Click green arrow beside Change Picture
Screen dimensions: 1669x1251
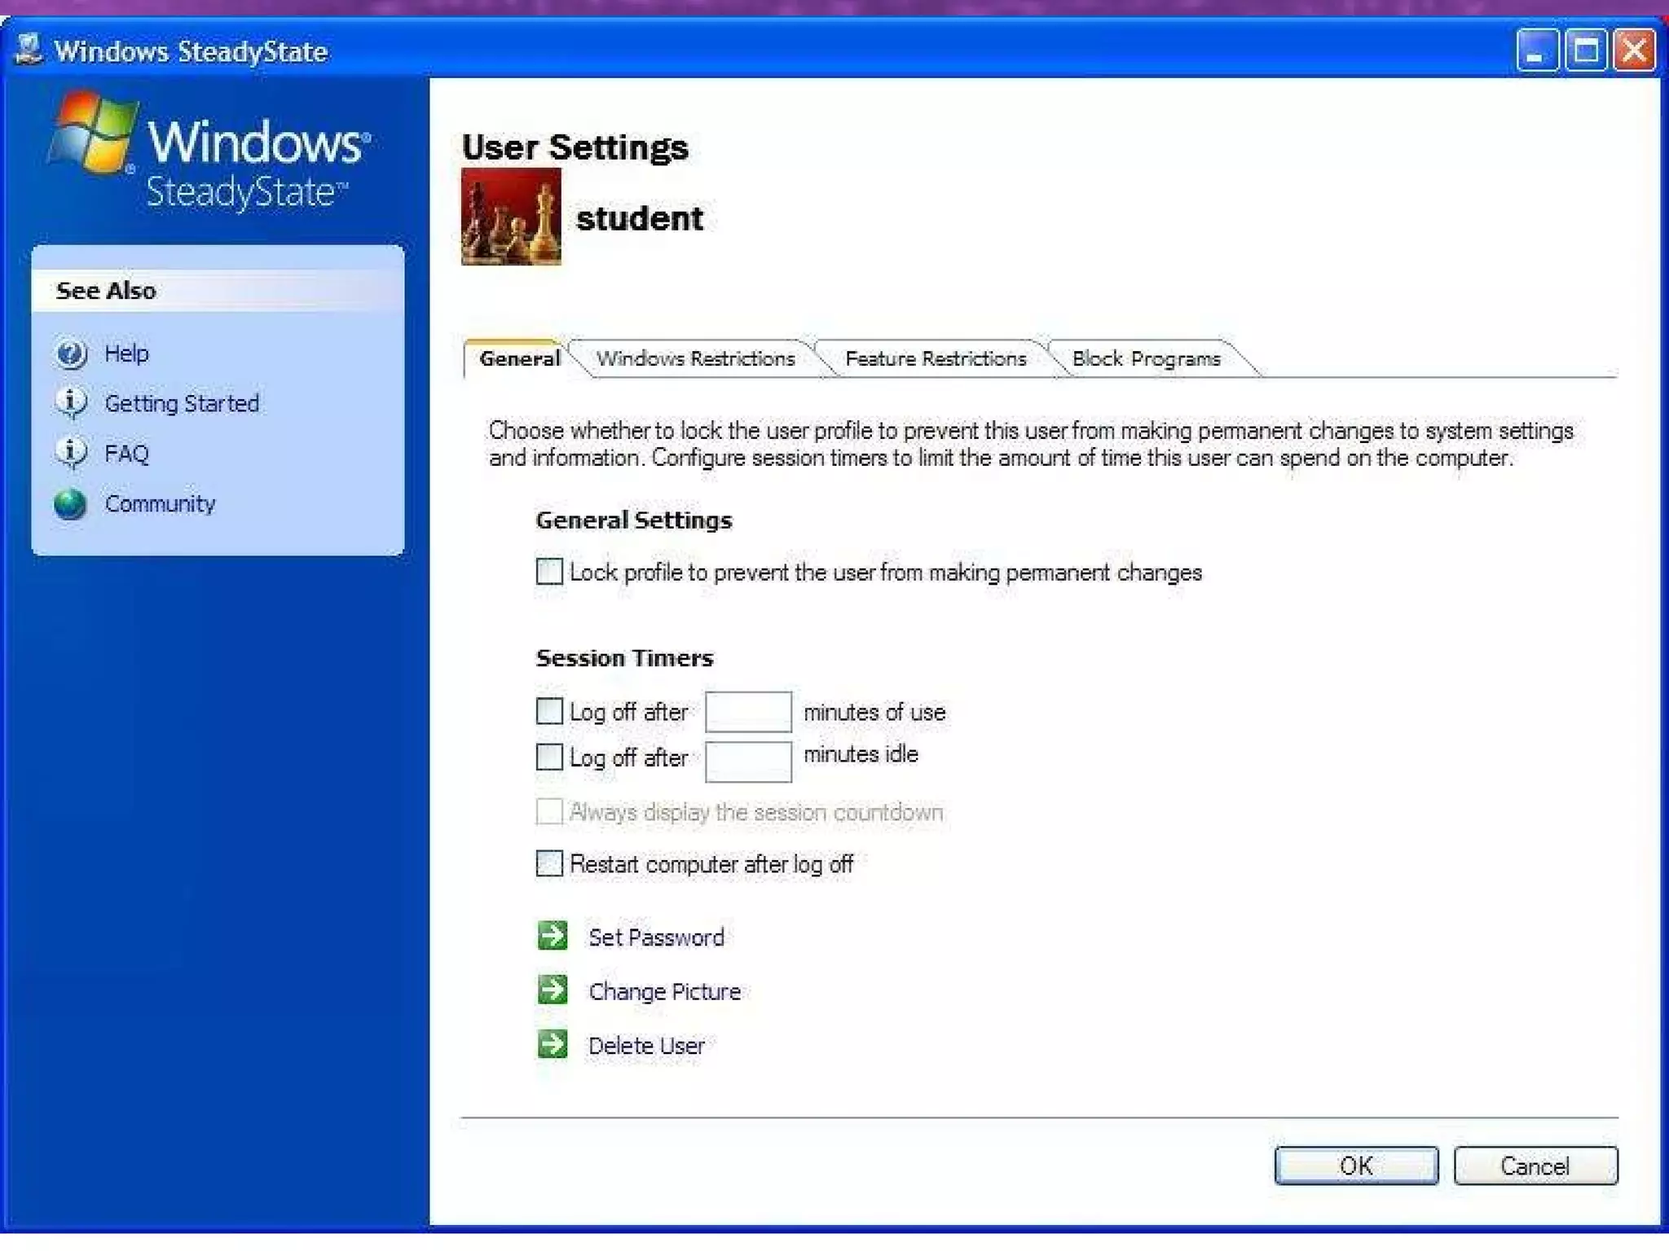553,990
